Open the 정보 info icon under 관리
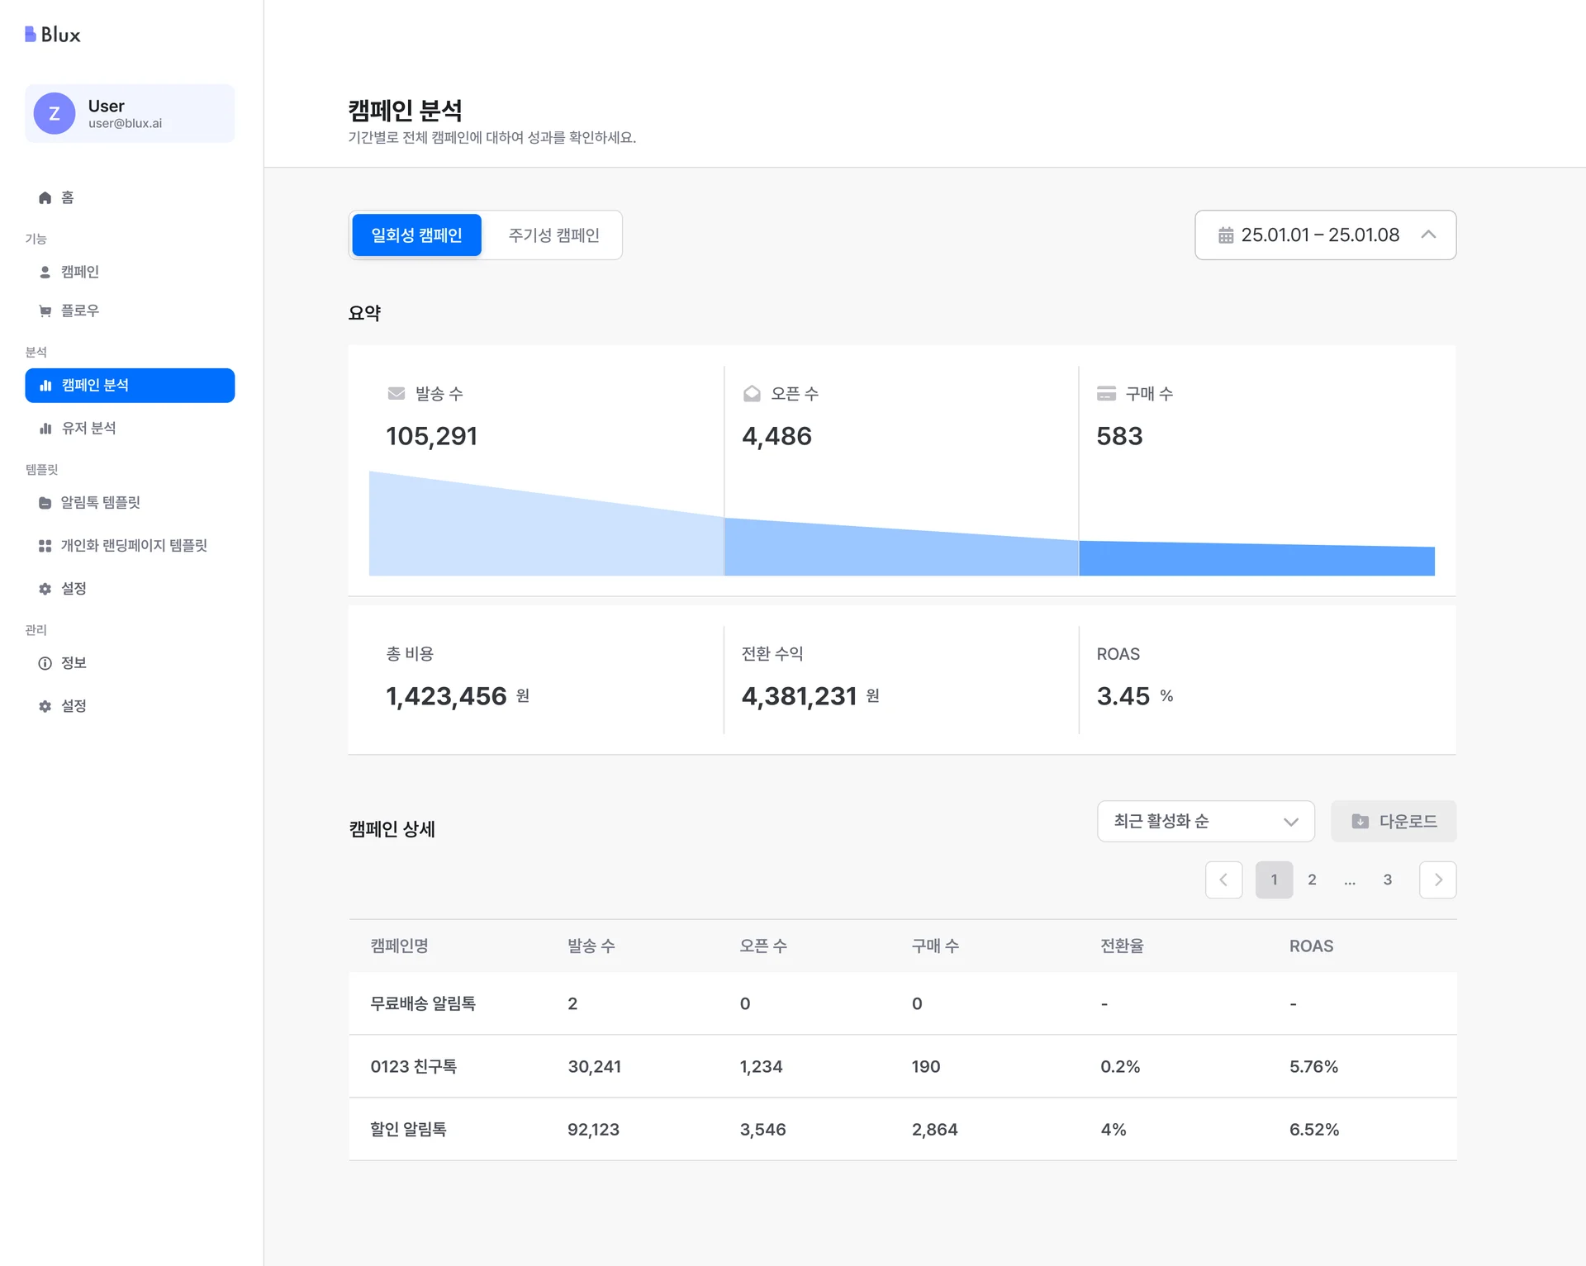Viewport: 1586px width, 1266px height. pyautogui.click(x=44, y=662)
